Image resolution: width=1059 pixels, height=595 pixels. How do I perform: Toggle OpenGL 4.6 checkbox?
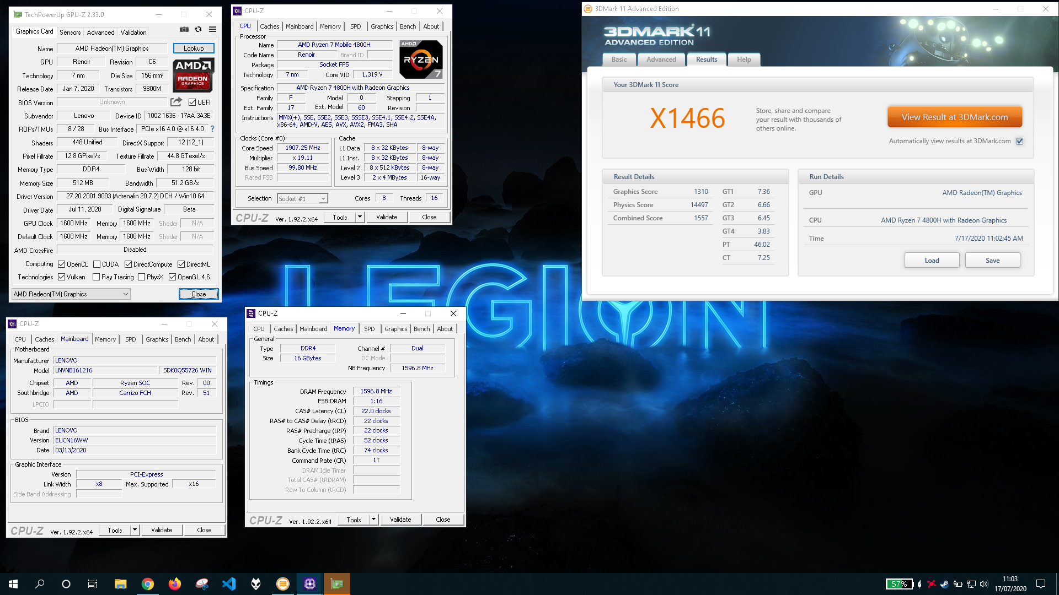tap(172, 277)
